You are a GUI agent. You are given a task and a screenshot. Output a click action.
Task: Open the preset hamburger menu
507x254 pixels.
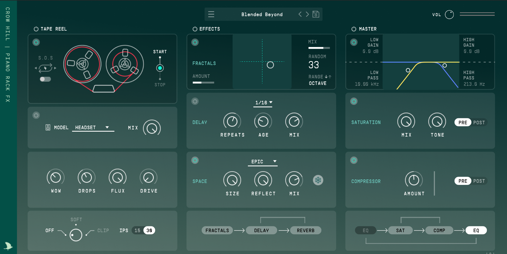211,14
